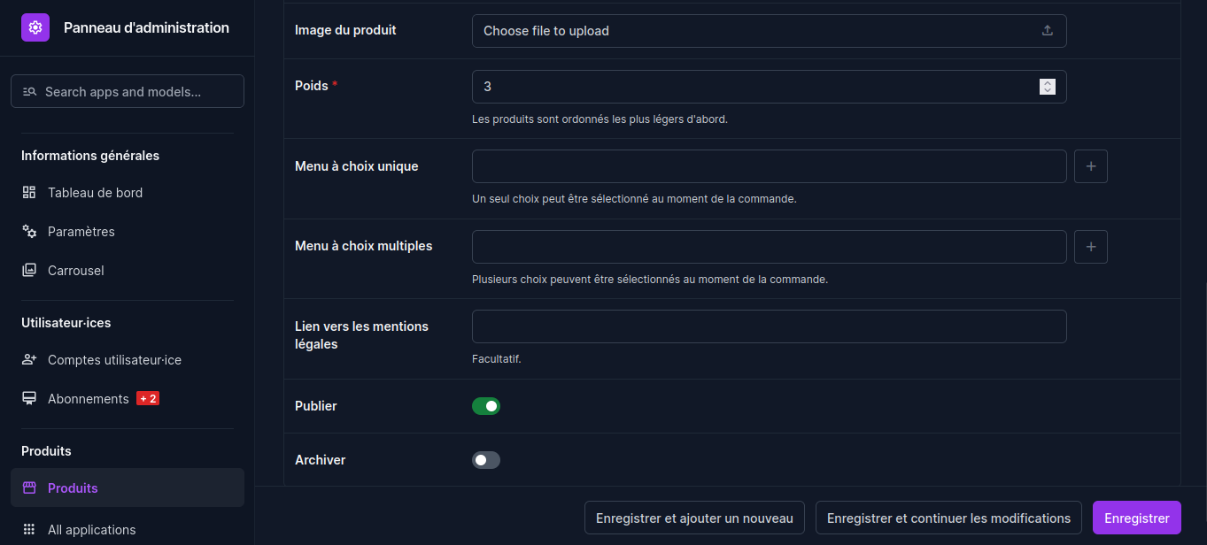The image size is (1207, 545).
Task: Click the Poids number stepper arrows
Action: click(1048, 87)
